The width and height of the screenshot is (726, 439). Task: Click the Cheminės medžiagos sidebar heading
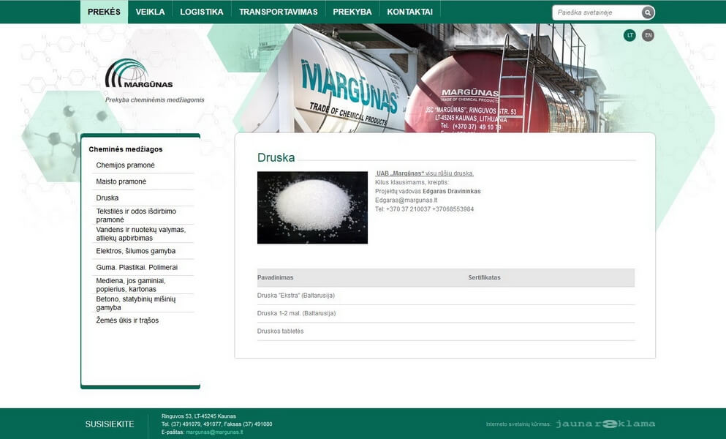(x=126, y=149)
